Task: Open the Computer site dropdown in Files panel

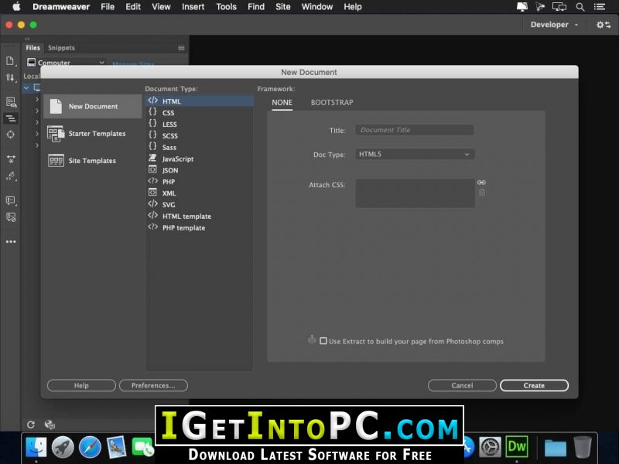Action: click(x=66, y=63)
